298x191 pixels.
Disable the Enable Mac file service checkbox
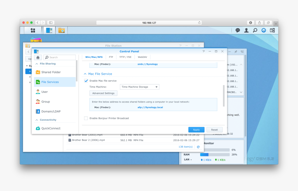(86, 81)
